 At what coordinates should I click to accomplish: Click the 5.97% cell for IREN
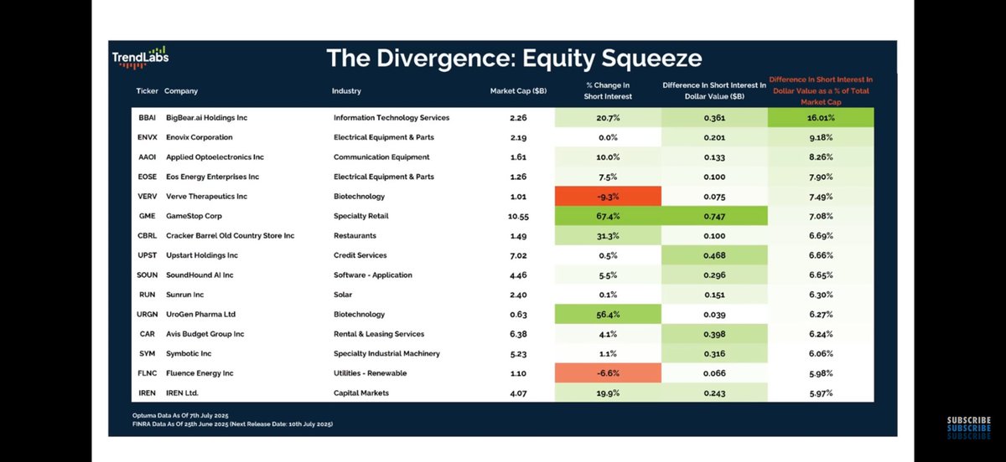822,393
